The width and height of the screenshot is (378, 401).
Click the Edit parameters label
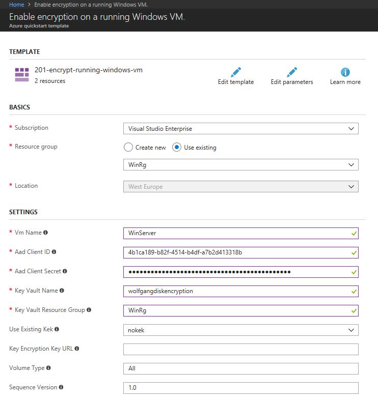pos(292,82)
